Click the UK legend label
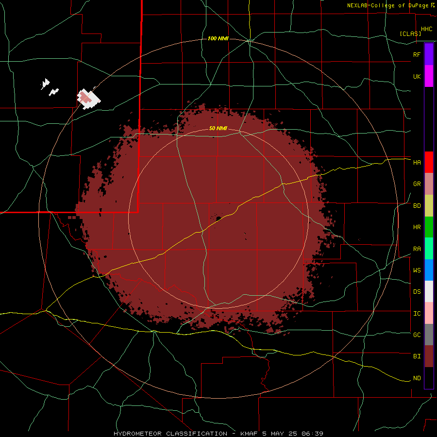The image size is (437, 437). click(417, 76)
